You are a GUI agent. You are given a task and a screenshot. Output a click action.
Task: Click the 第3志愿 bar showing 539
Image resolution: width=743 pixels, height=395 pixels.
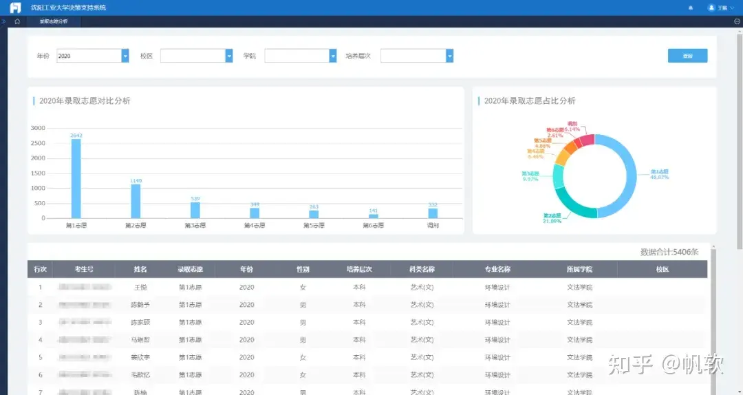coord(195,211)
